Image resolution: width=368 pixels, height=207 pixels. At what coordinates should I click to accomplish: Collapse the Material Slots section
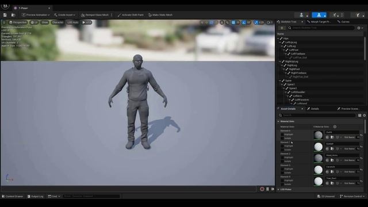(x=278, y=121)
